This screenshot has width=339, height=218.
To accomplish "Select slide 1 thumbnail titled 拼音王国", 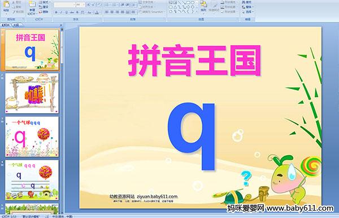I will pyautogui.click(x=32, y=50).
